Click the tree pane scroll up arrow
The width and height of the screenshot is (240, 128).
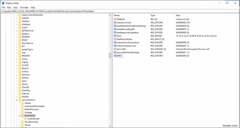point(110,15)
